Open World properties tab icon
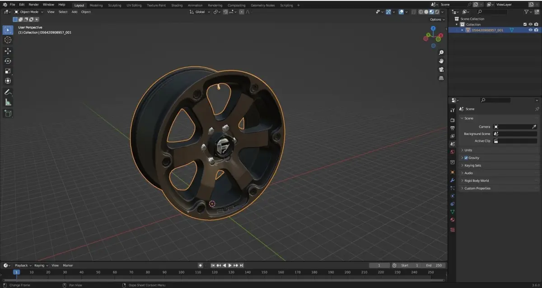 point(453,152)
